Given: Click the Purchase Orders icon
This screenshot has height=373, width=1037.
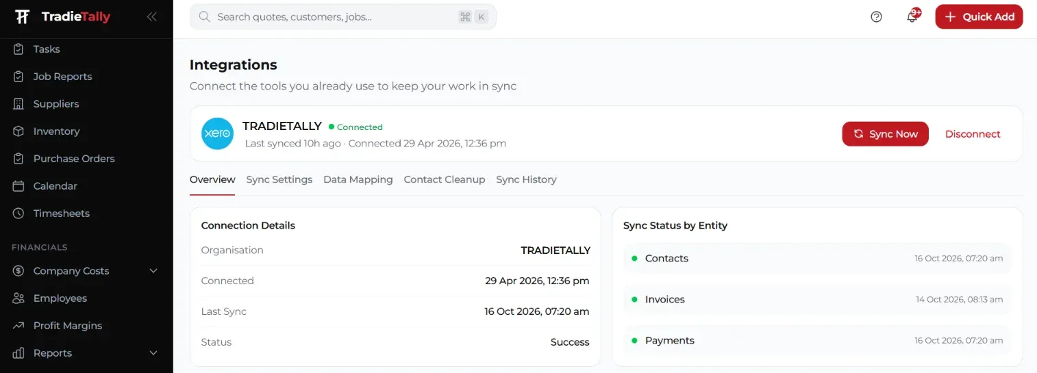Looking at the screenshot, I should pyautogui.click(x=19, y=159).
